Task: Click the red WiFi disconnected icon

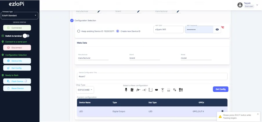Action: 223,27
